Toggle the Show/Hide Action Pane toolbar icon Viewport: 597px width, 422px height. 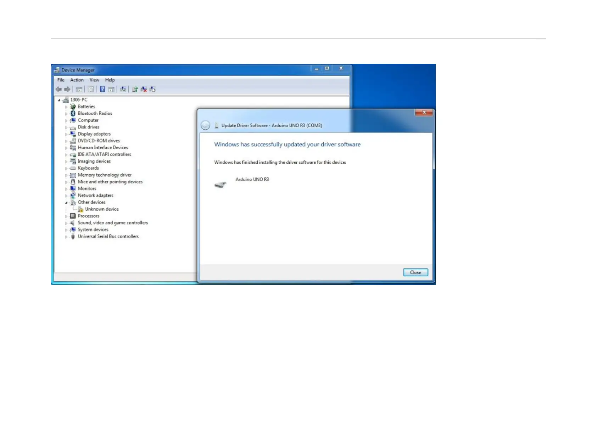coord(111,89)
